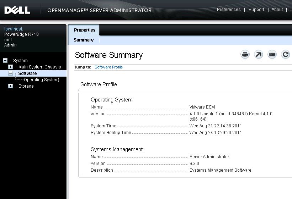
Task: Click the 4.1.0 Update 1 version value
Action: point(231,116)
